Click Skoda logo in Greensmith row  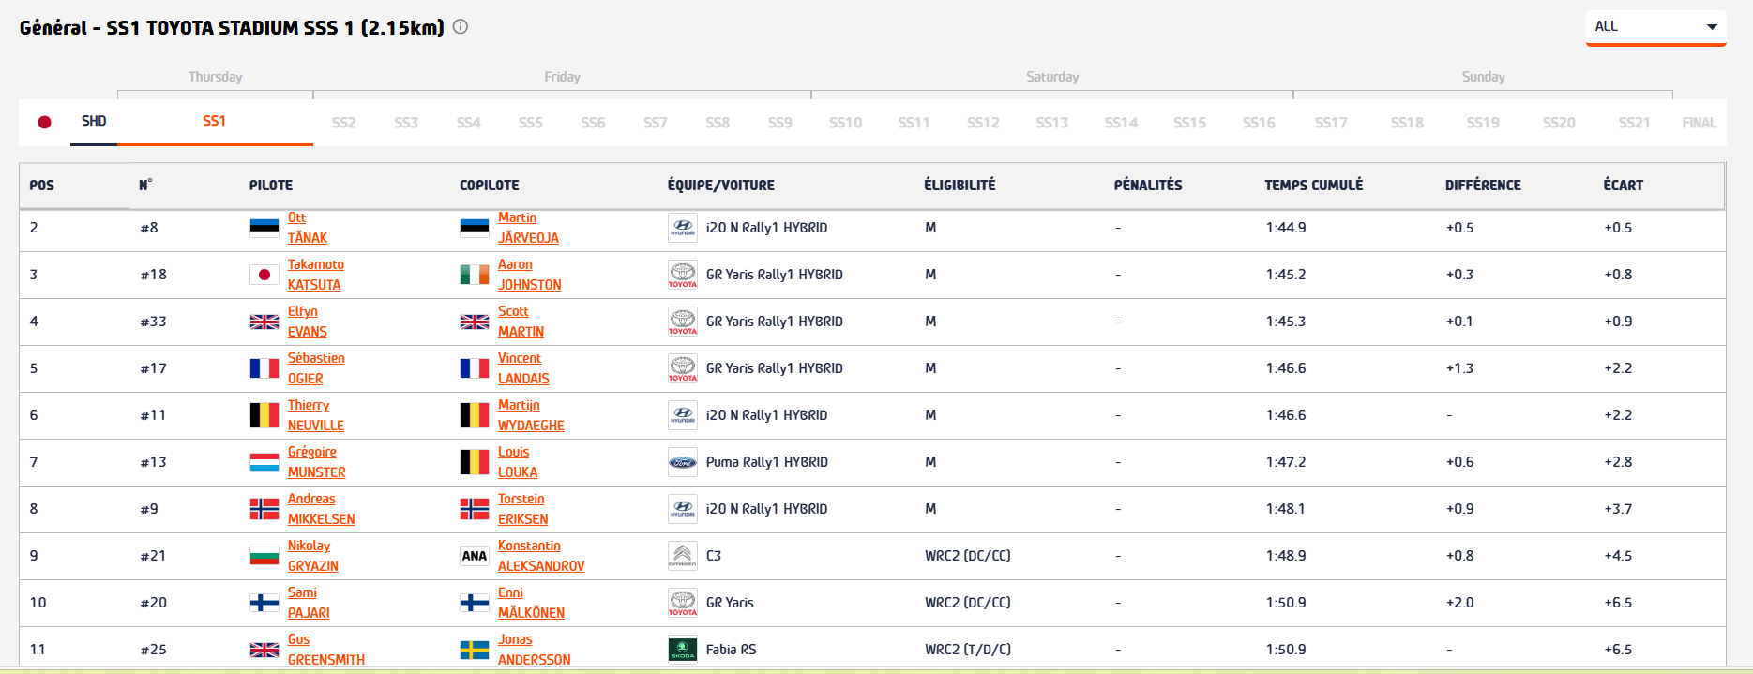[682, 650]
